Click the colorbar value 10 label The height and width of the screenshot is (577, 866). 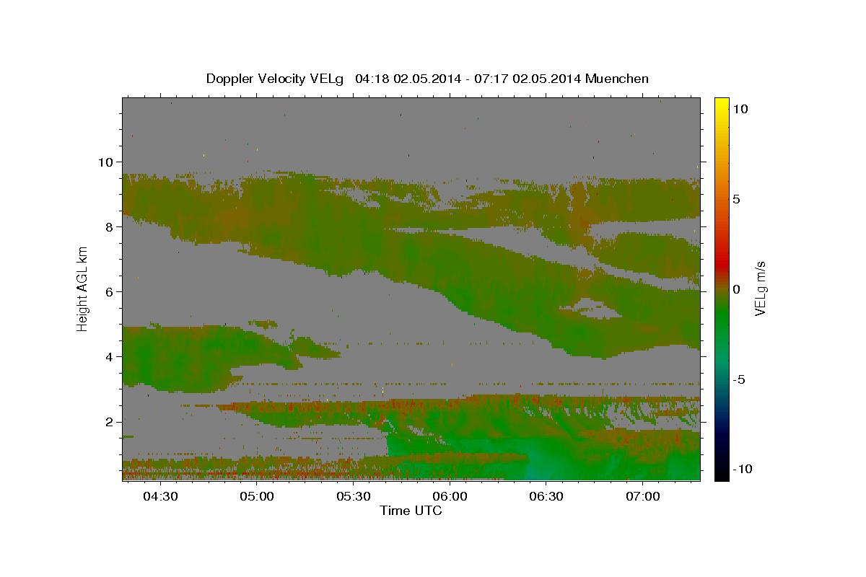coord(740,108)
